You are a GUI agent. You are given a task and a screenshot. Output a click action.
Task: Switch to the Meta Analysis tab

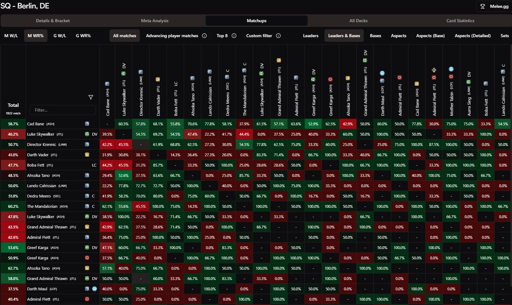(154, 21)
